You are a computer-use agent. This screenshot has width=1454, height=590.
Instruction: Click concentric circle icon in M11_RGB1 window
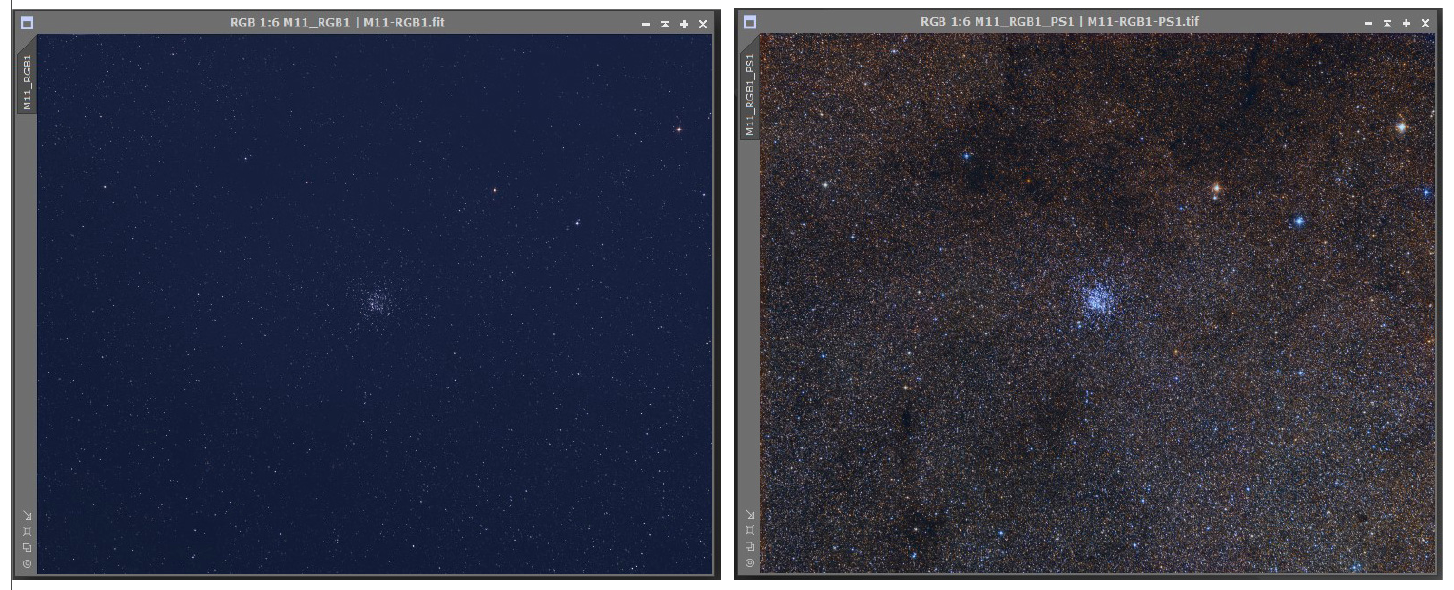[x=27, y=563]
